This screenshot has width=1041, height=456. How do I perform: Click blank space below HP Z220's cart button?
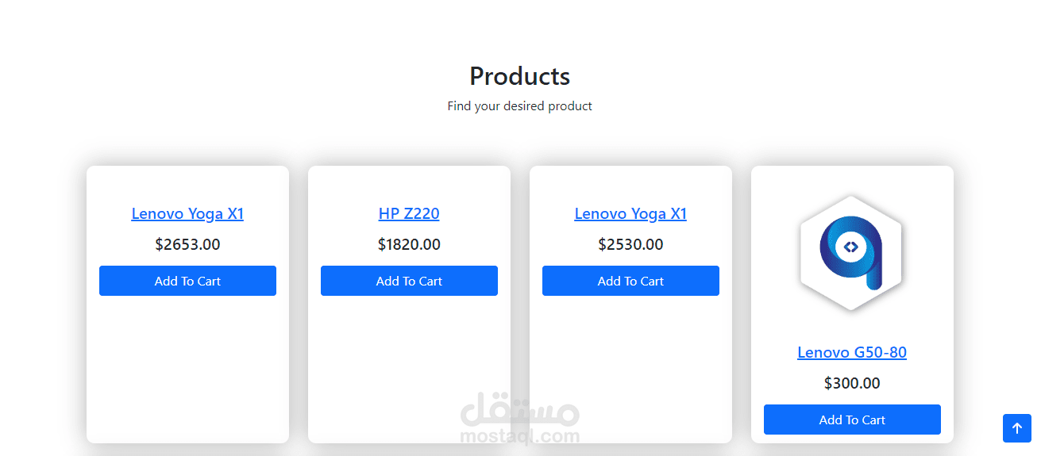coord(409,357)
